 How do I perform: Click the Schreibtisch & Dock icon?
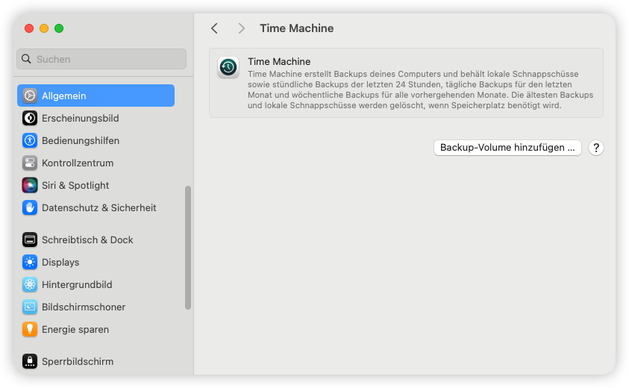30,240
